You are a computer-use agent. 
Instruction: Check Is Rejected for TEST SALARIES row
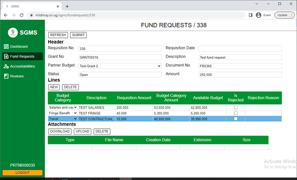pyautogui.click(x=236, y=107)
